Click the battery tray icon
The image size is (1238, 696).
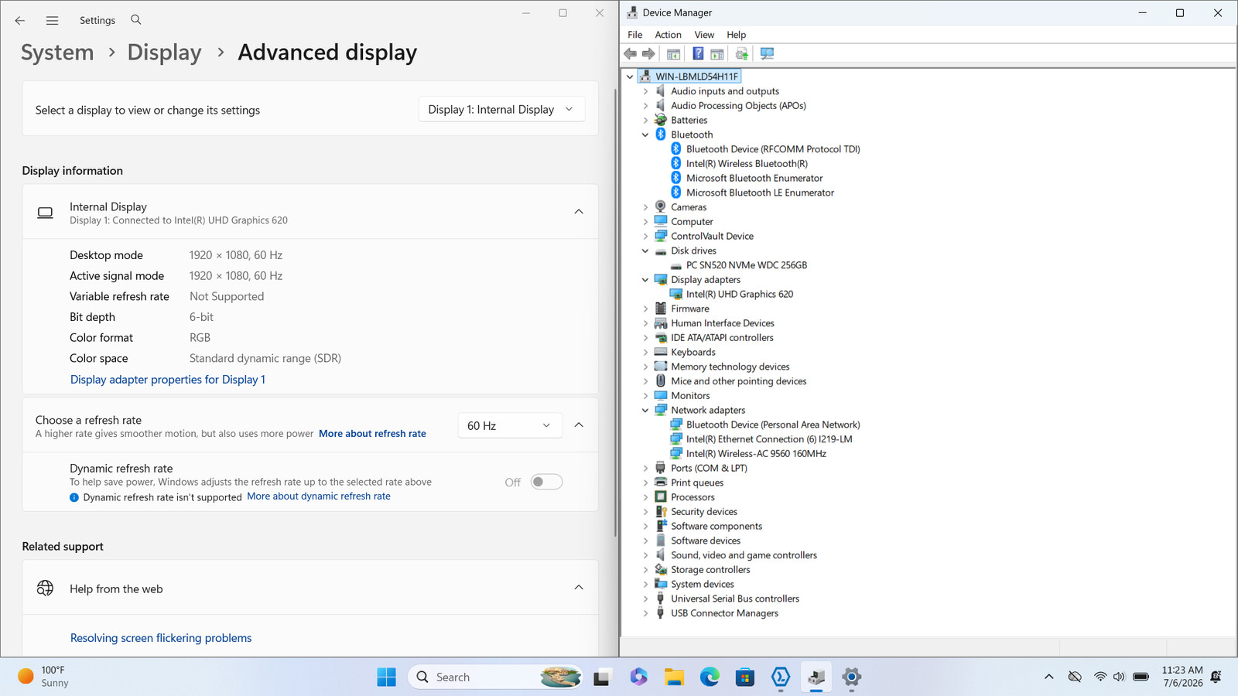click(1141, 677)
